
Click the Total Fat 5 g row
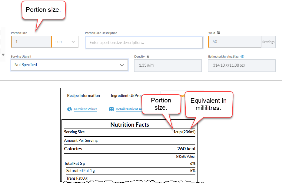pyautogui.click(x=130, y=163)
